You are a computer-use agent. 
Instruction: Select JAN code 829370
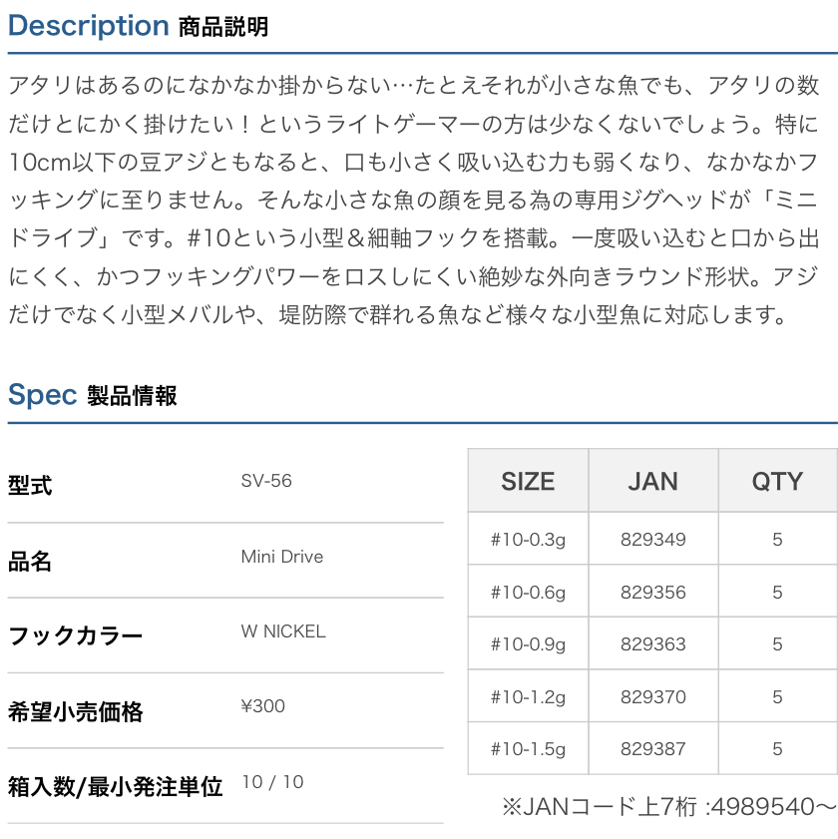click(x=653, y=696)
